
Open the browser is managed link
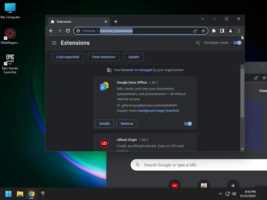point(137,70)
